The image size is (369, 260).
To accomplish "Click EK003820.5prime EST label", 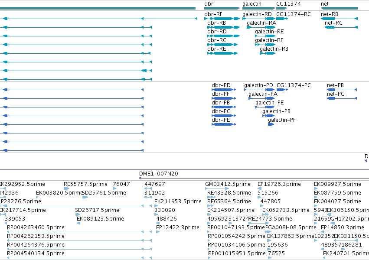I will click(x=59, y=193).
